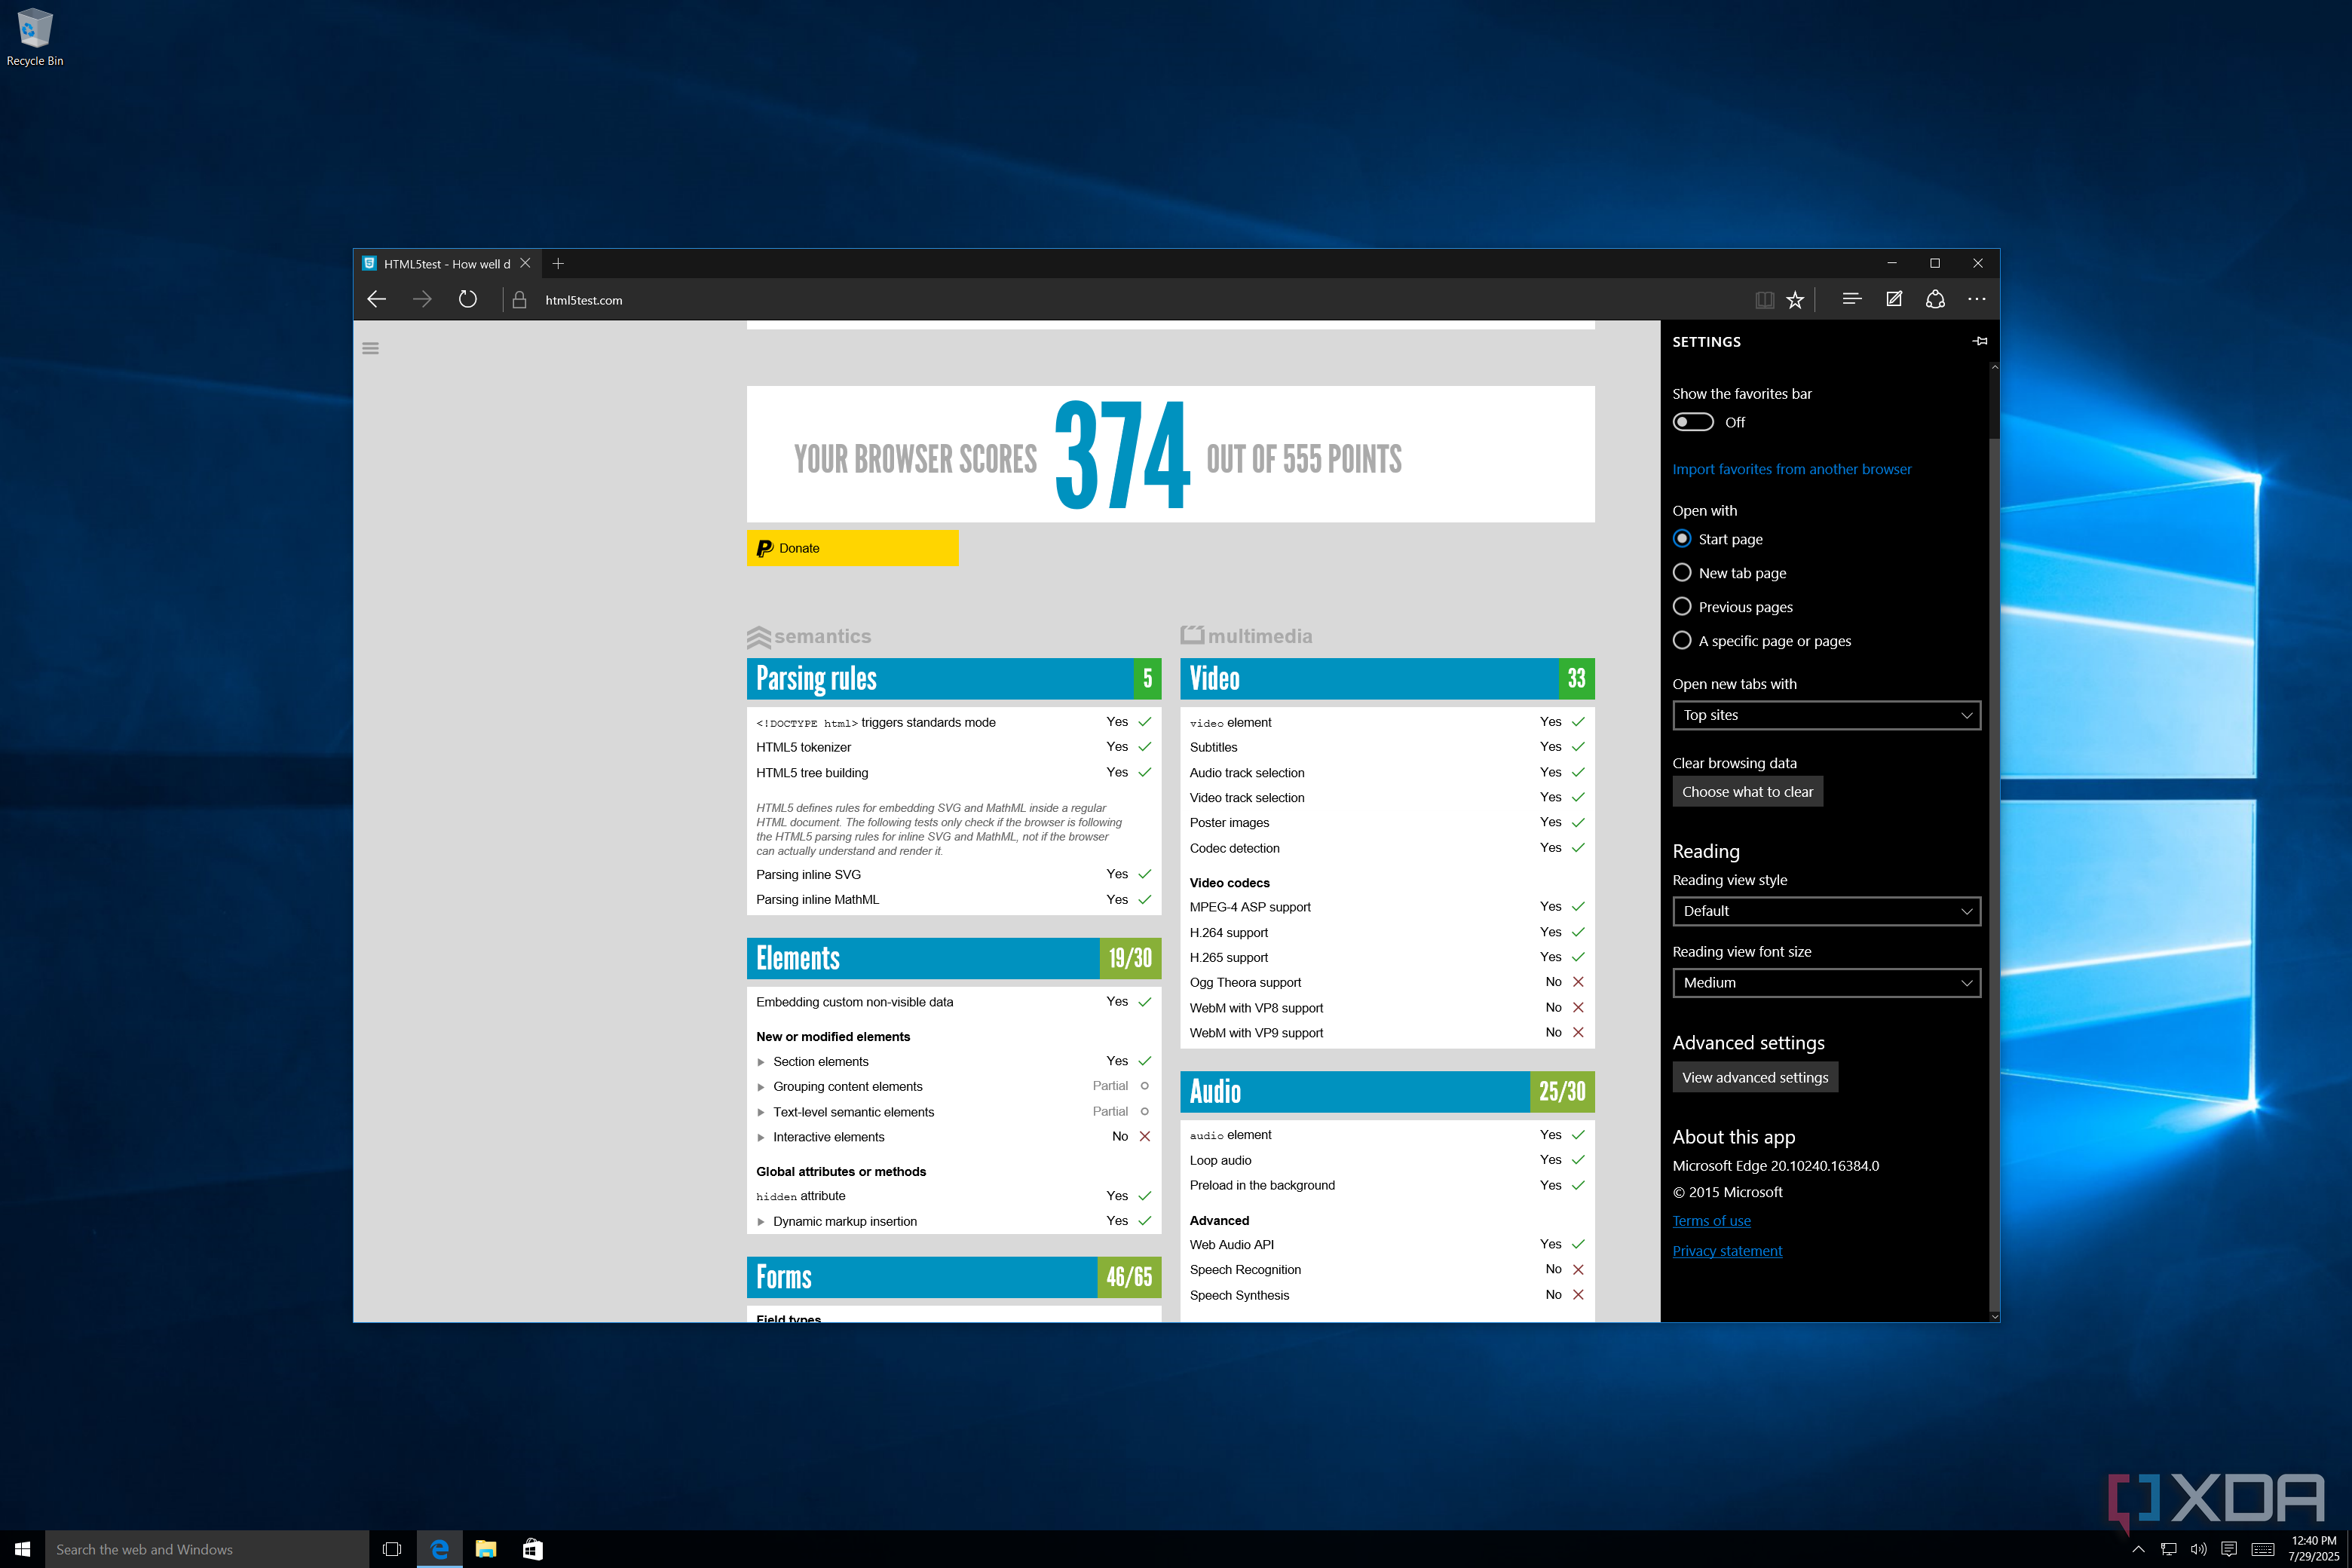Open the touch keyboard tray icon
Viewport: 2352px width, 1568px height.
pos(2262,1549)
